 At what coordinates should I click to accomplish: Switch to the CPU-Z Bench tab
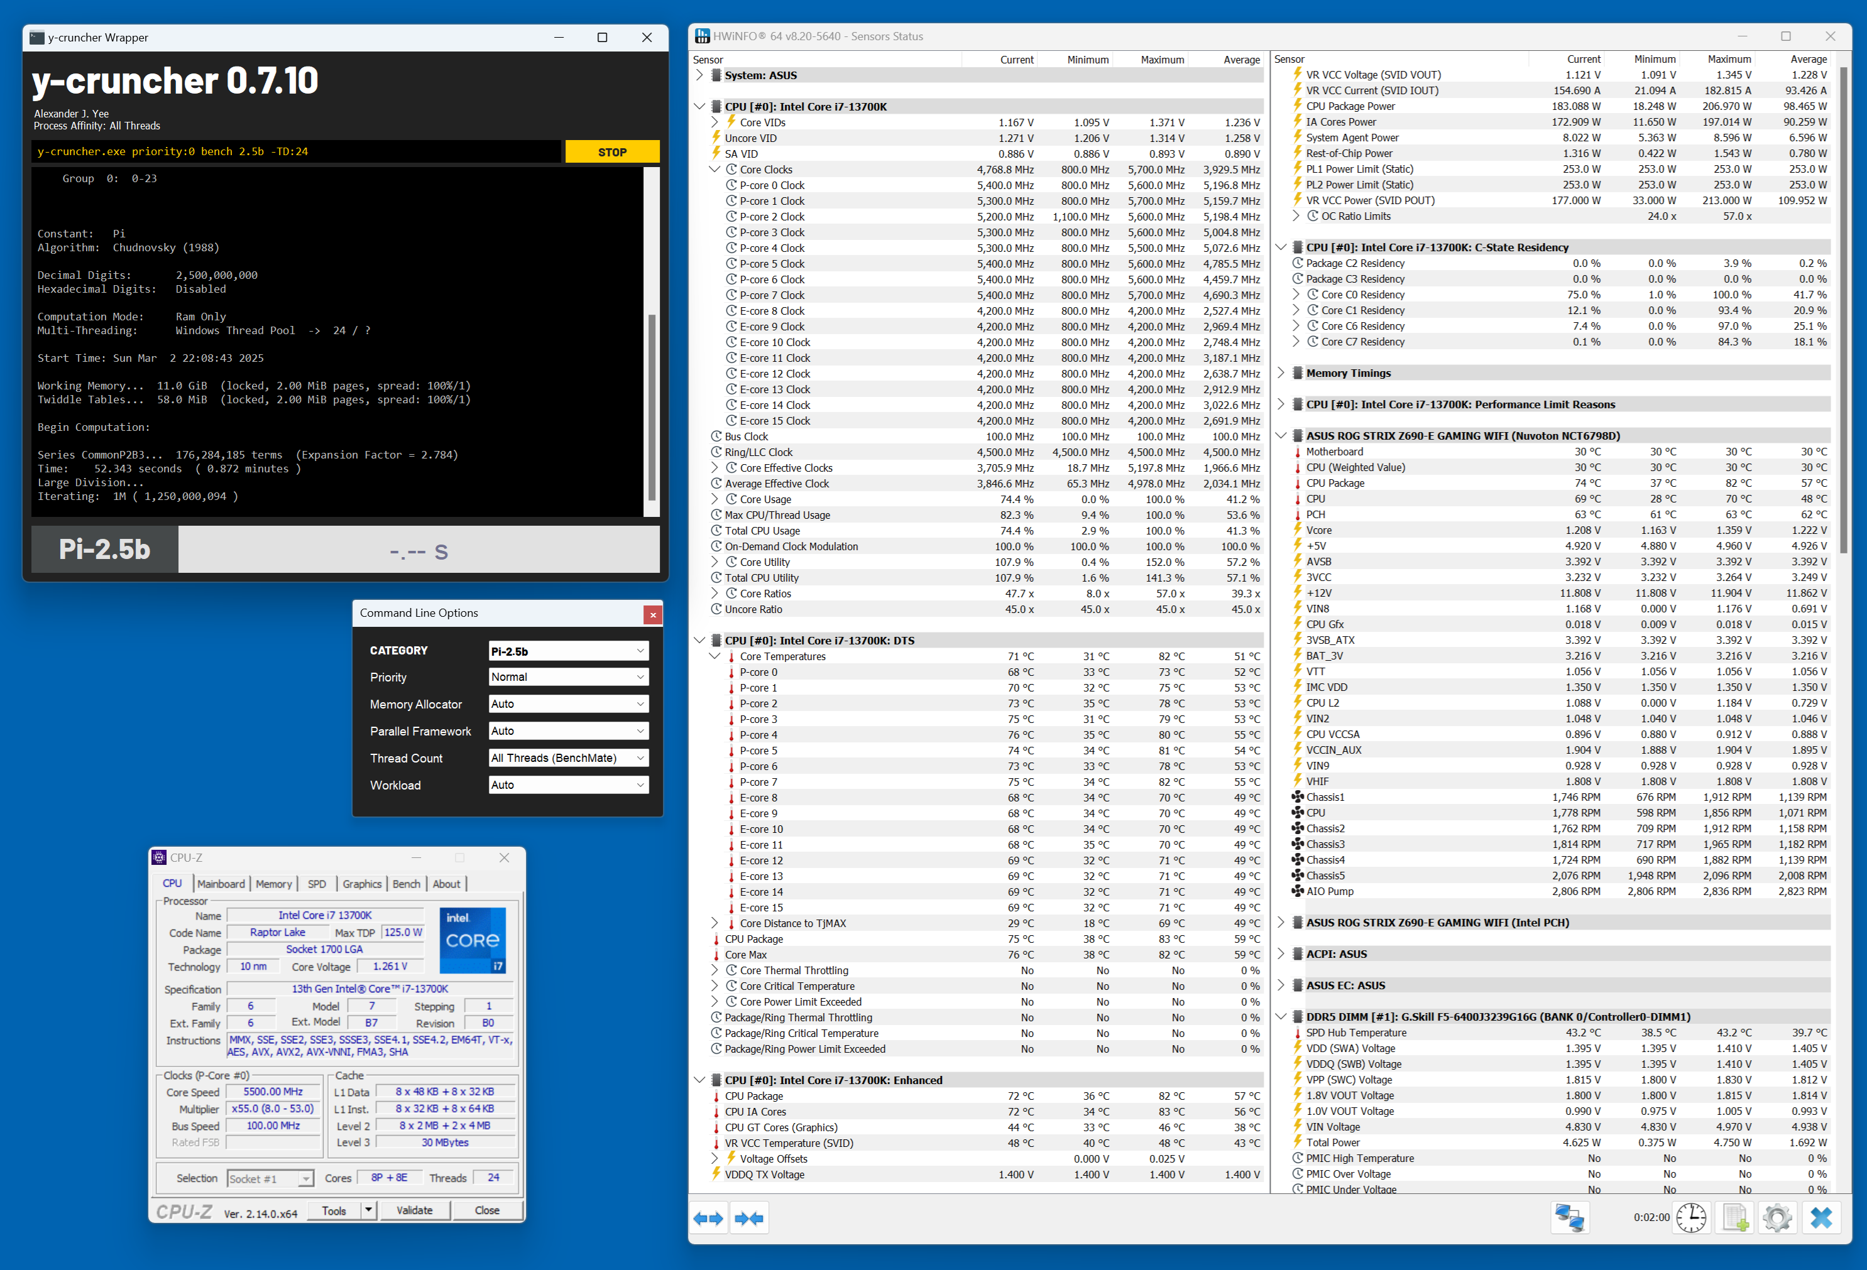(407, 884)
